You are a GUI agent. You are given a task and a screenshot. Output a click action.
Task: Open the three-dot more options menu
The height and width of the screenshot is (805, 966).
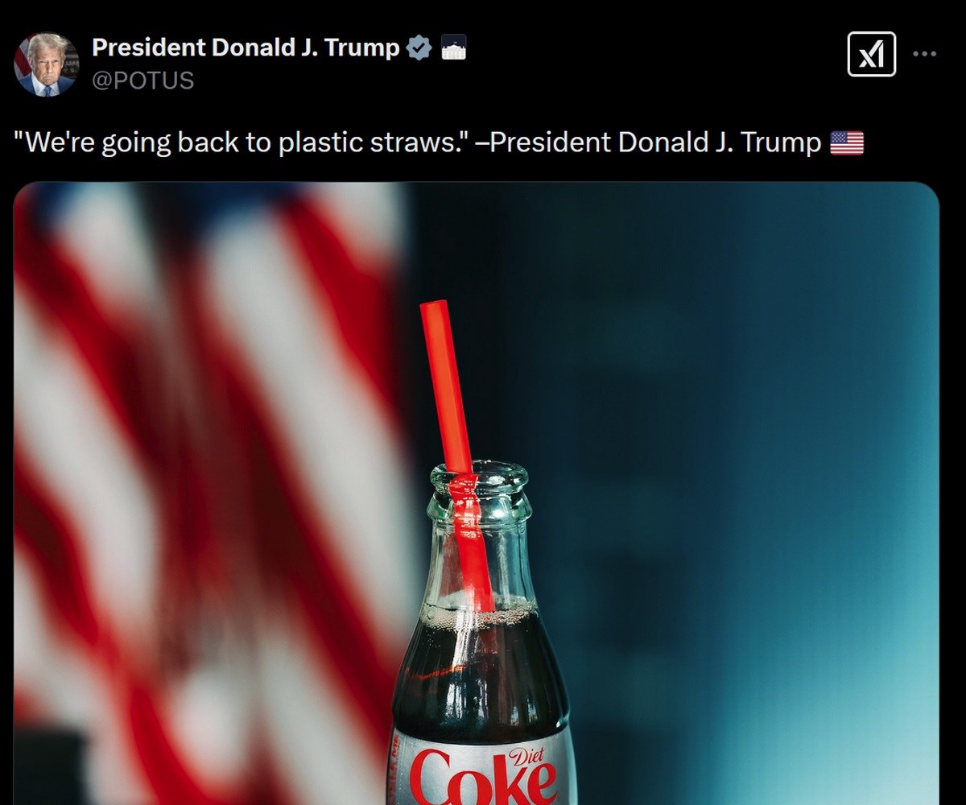pyautogui.click(x=924, y=54)
